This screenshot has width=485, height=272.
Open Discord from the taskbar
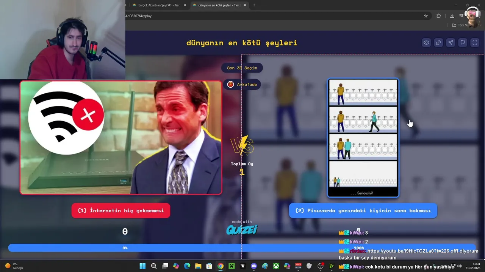click(x=254, y=266)
